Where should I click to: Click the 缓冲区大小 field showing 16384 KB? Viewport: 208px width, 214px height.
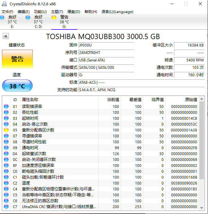coord(189,45)
